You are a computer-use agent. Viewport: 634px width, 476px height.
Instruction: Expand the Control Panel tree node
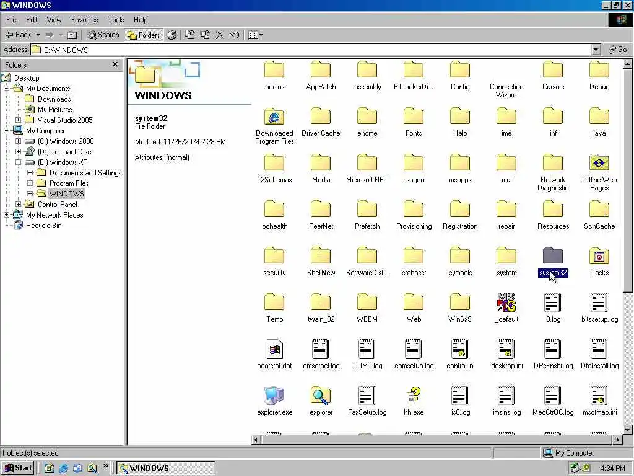18,204
